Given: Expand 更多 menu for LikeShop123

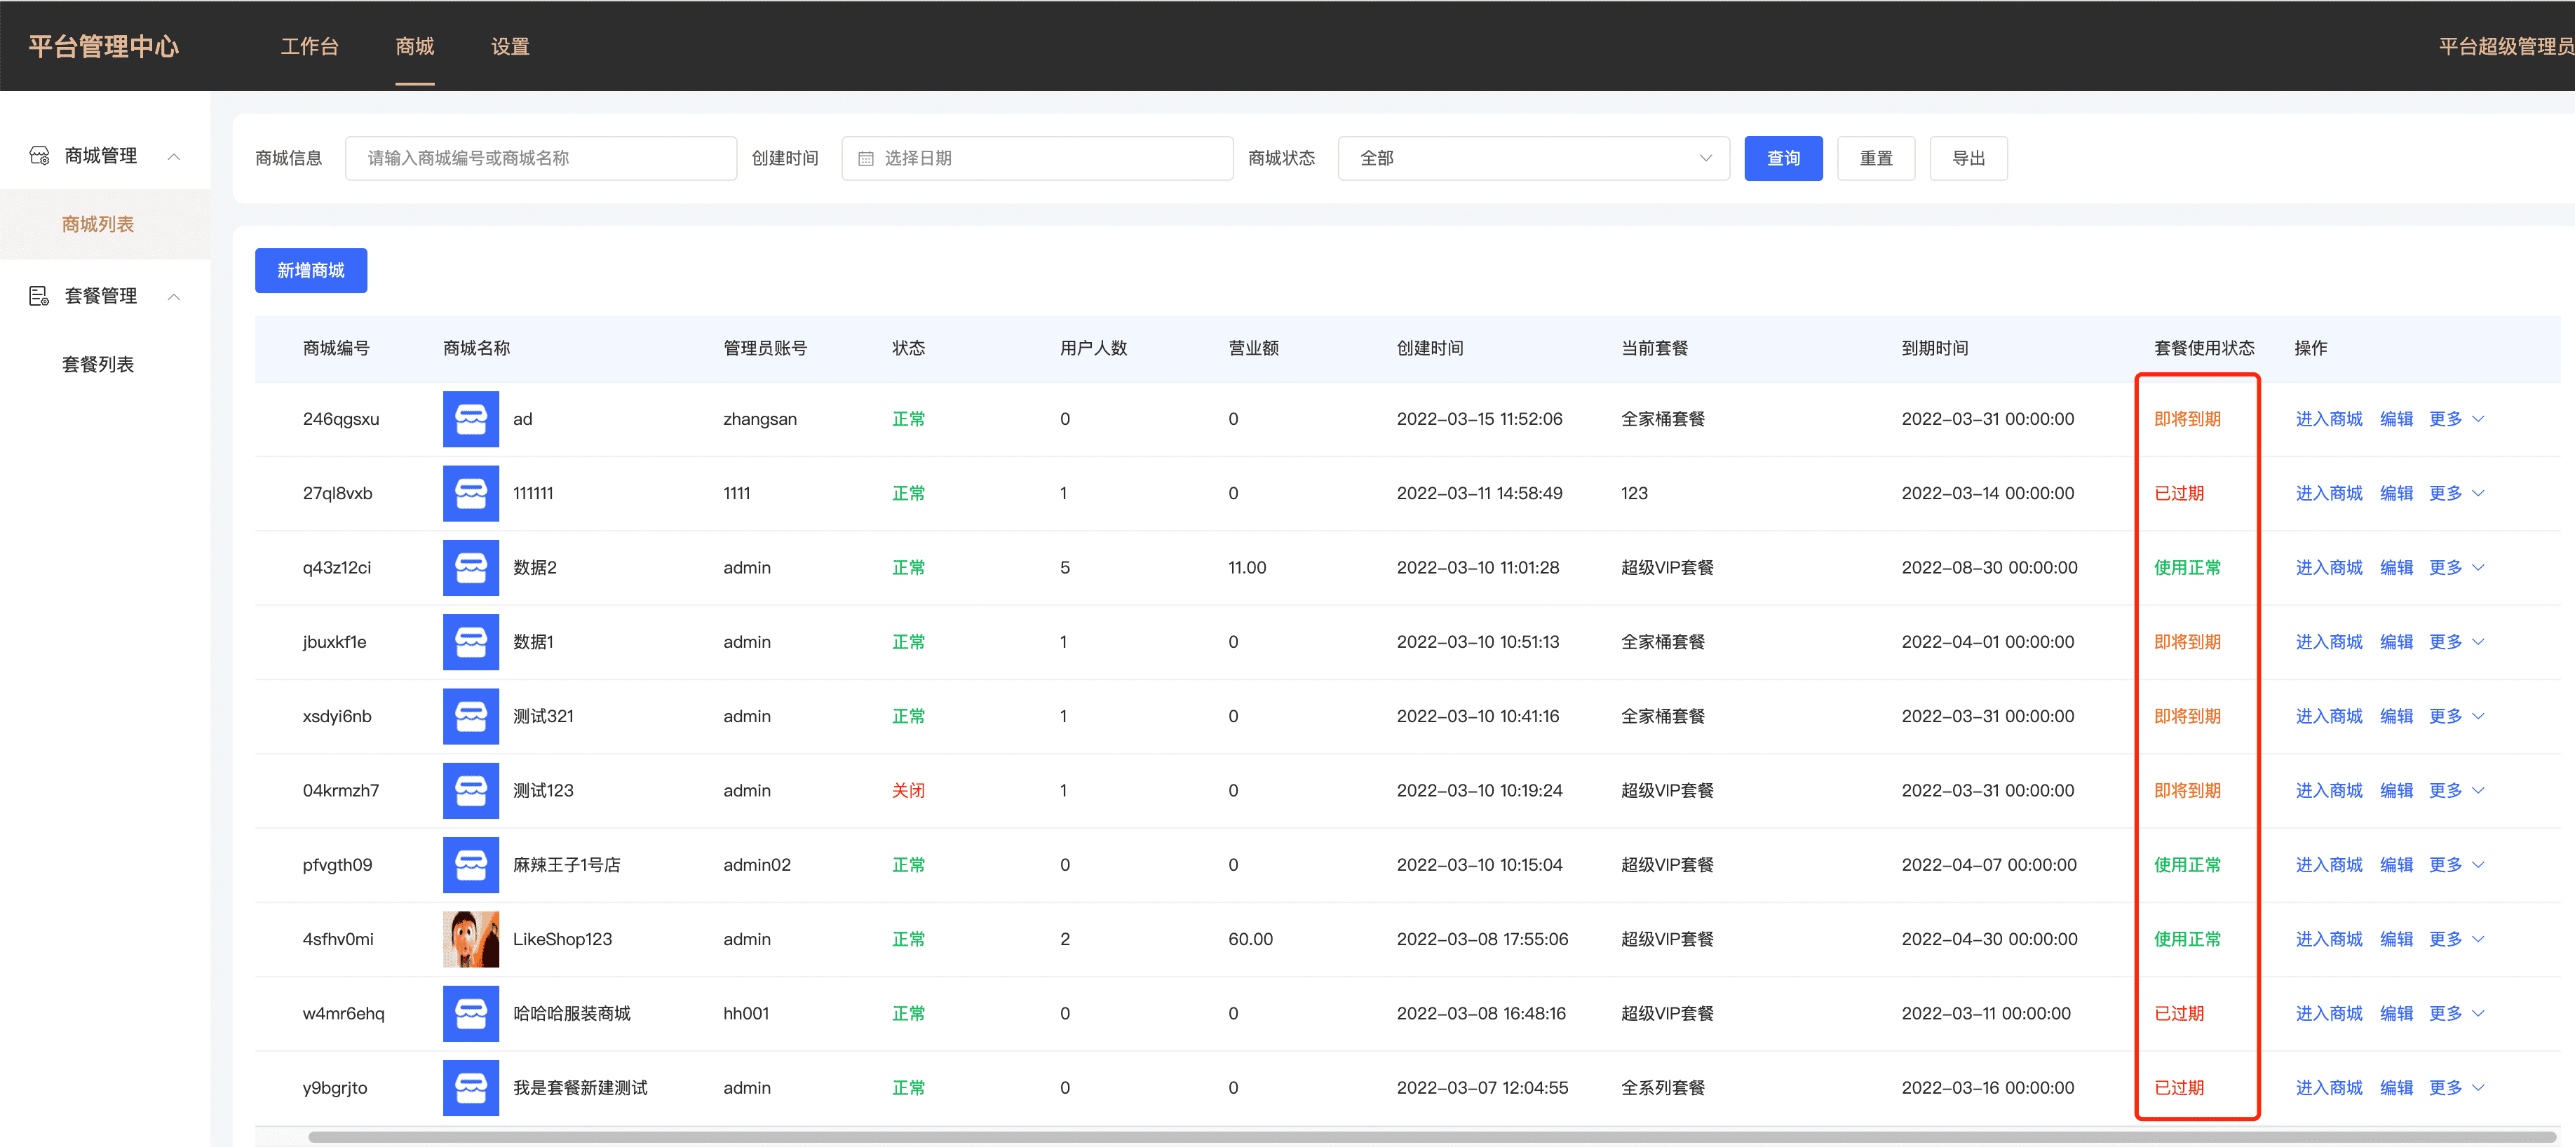Looking at the screenshot, I should (2456, 939).
